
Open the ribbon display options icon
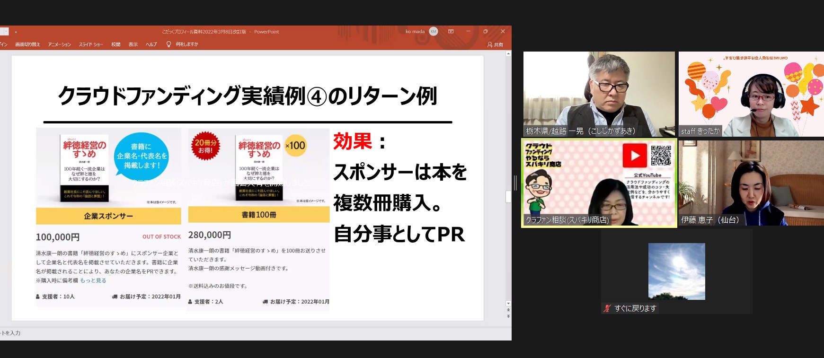click(x=451, y=32)
